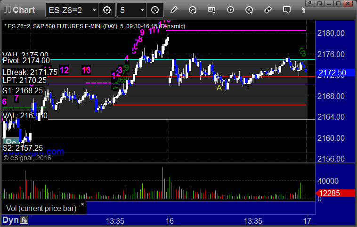
Task: Select the pencil drawing tool
Action: [x=174, y=10]
